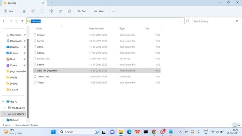Open the Sort options dropdown
Image resolution: width=242 pixels, height=136 pixels.
pyautogui.click(x=83, y=11)
